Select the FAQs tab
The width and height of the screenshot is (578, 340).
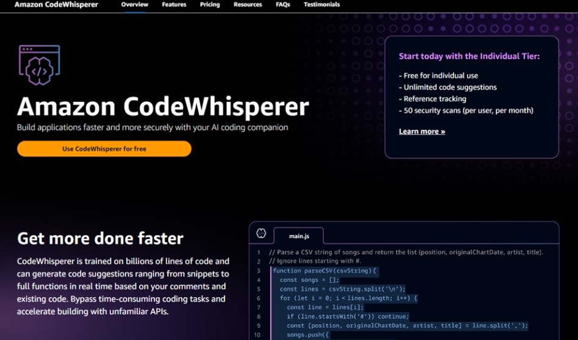coord(283,5)
